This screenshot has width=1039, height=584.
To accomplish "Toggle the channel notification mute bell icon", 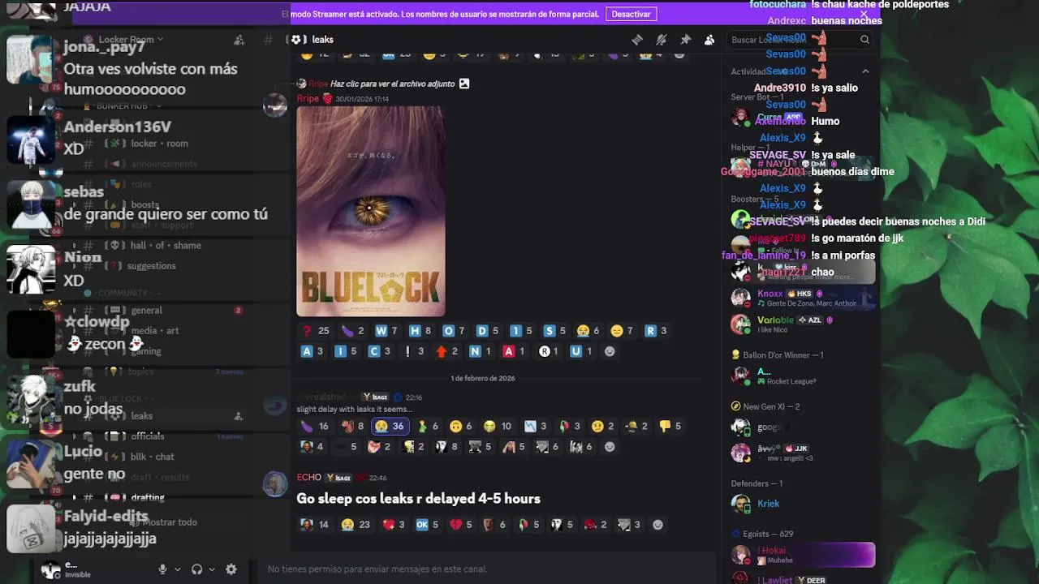I will [x=662, y=40].
